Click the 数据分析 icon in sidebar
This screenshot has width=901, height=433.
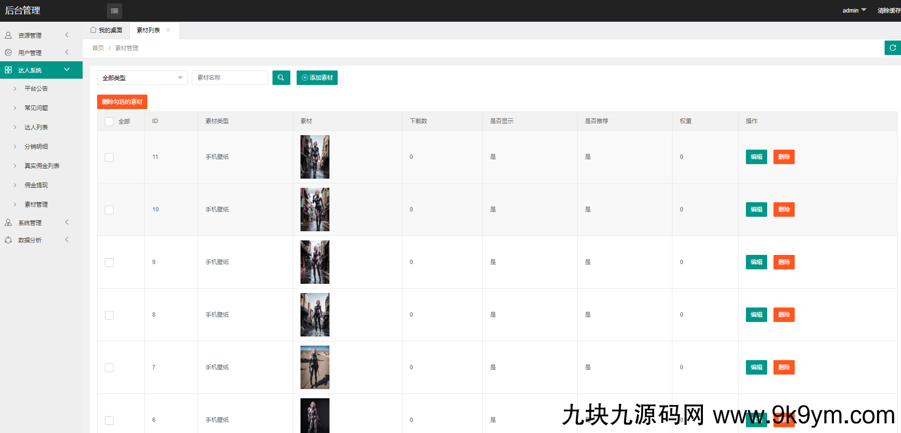click(8, 240)
